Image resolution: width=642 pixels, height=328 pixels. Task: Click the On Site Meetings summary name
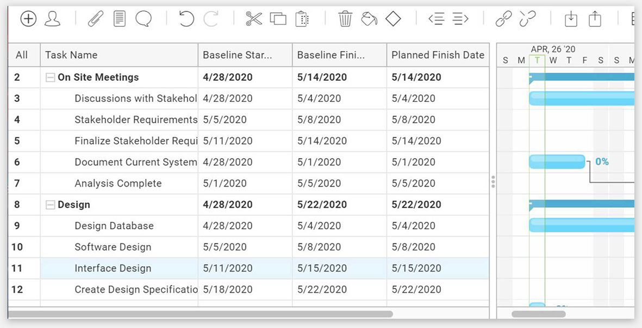tap(98, 77)
